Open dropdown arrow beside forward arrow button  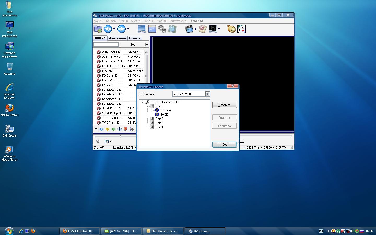pyautogui.click(x=128, y=29)
